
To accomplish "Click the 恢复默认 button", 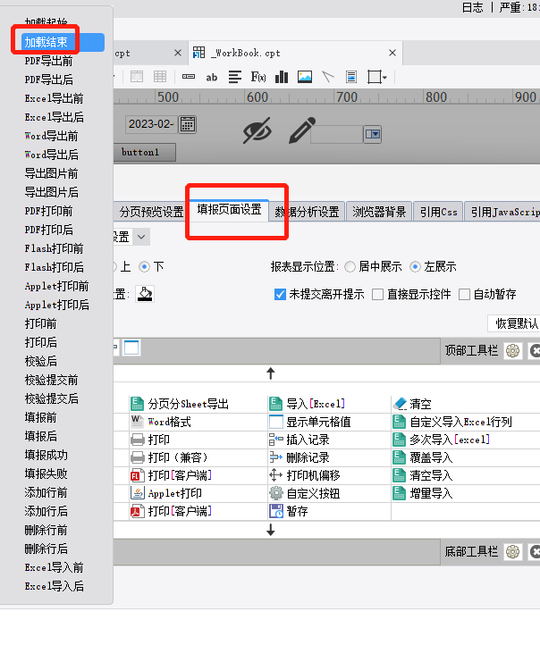I will pos(515,323).
